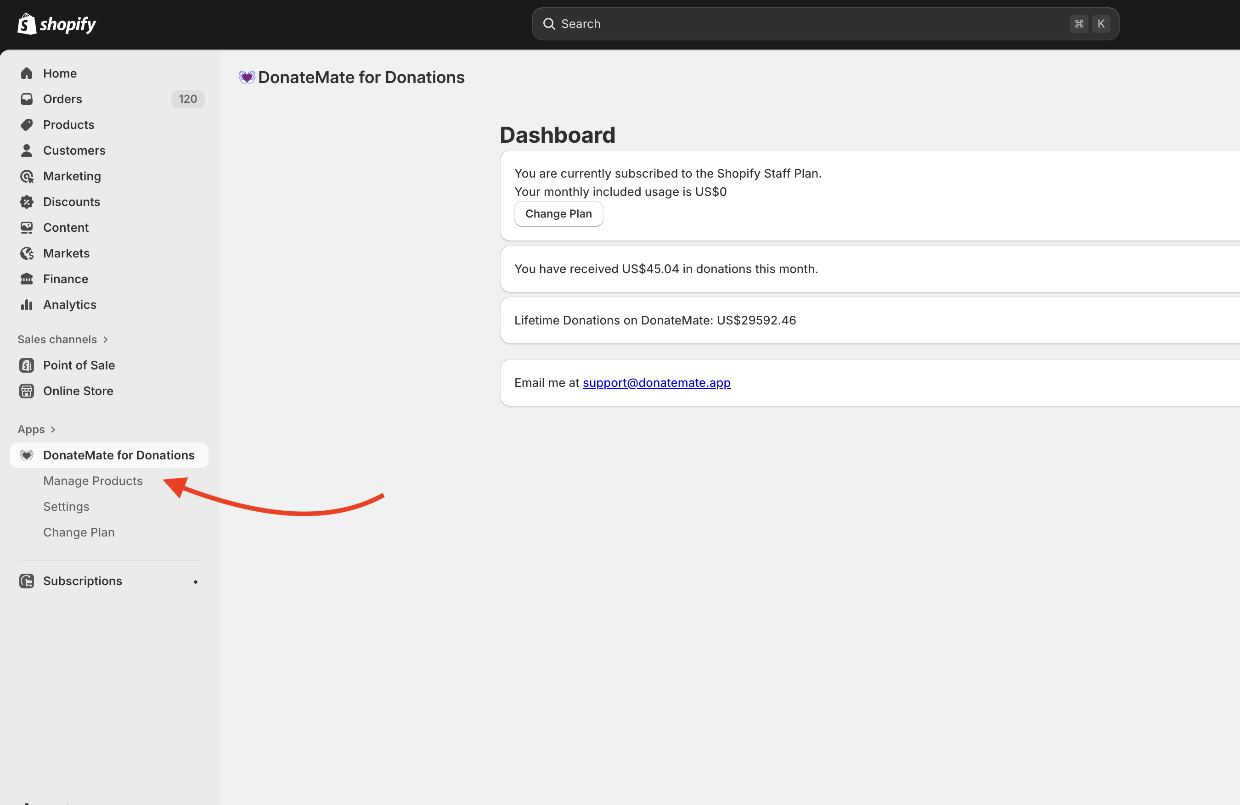Click the Customers person icon

click(27, 151)
